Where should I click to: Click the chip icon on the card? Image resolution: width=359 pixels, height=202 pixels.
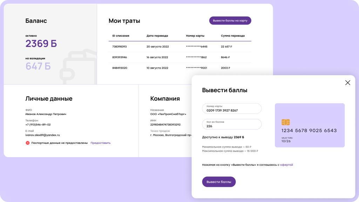(285, 122)
